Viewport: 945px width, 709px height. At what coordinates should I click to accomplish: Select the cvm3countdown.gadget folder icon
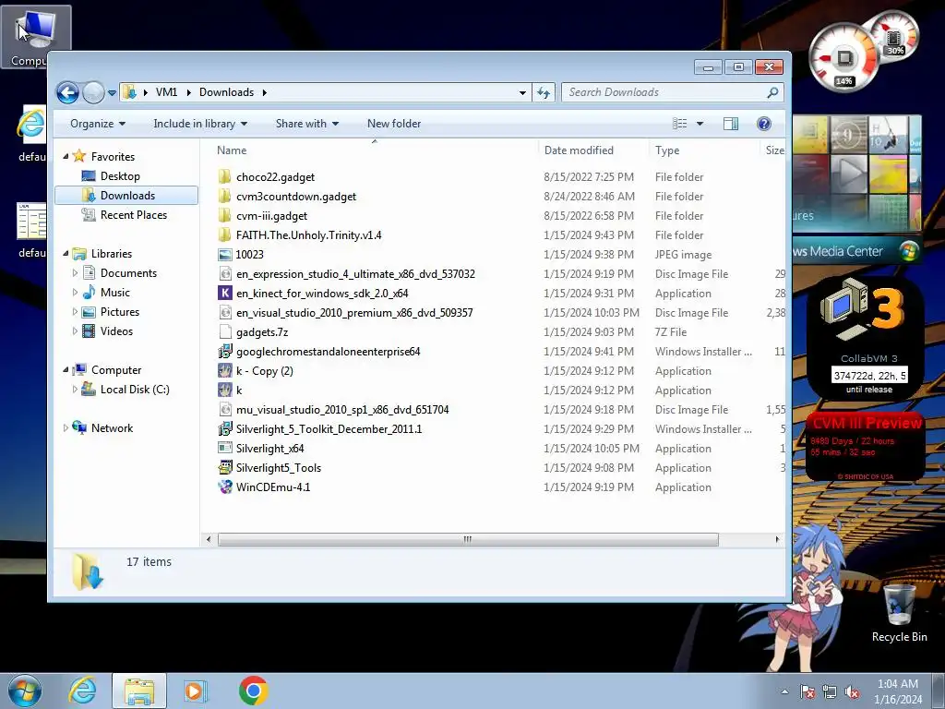(225, 196)
